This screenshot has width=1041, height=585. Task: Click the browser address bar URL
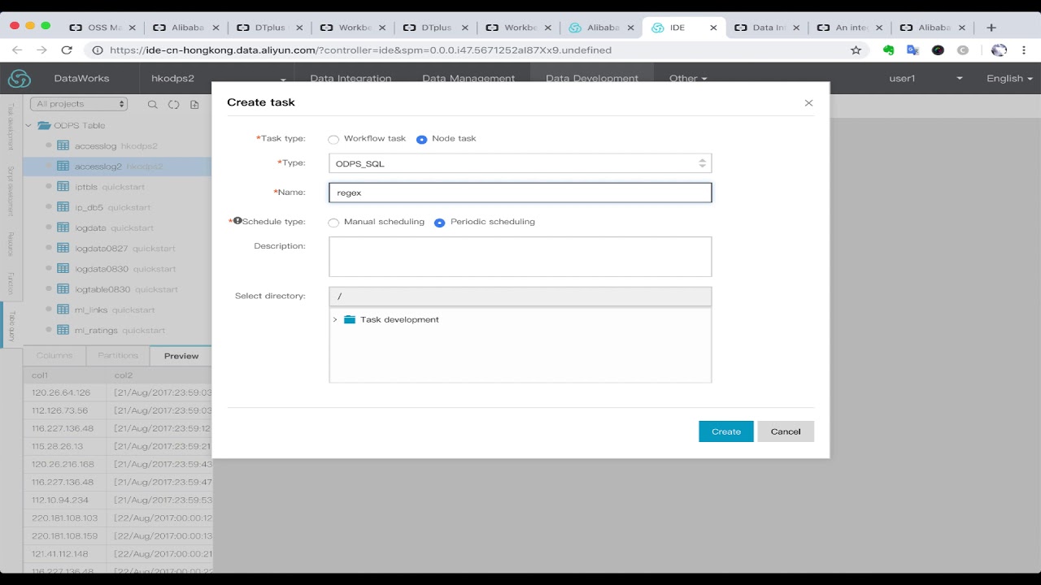360,50
